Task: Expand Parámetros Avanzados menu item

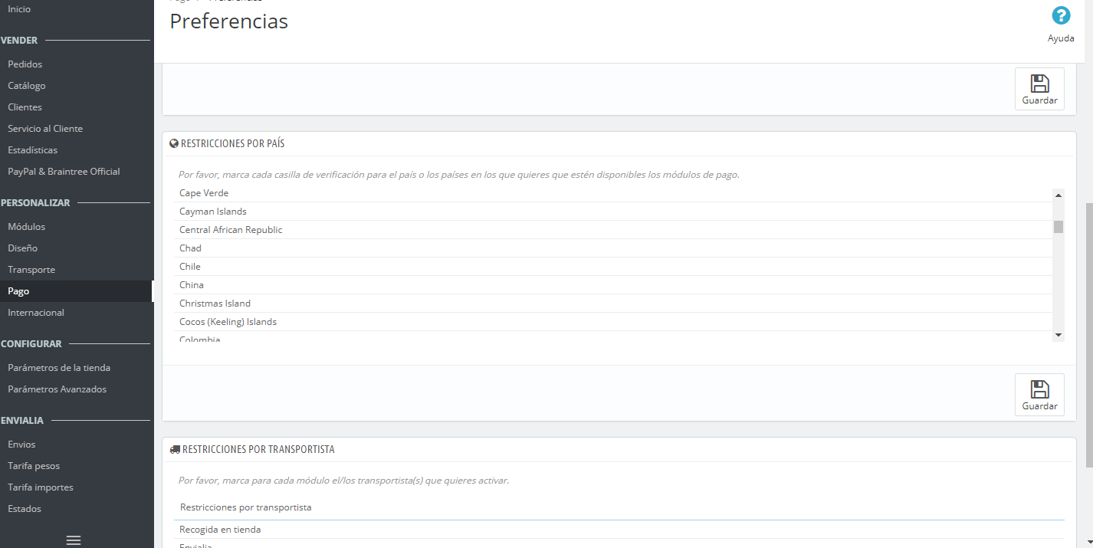Action: (57, 389)
